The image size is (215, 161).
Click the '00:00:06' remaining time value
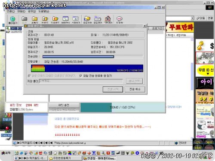point(111,52)
